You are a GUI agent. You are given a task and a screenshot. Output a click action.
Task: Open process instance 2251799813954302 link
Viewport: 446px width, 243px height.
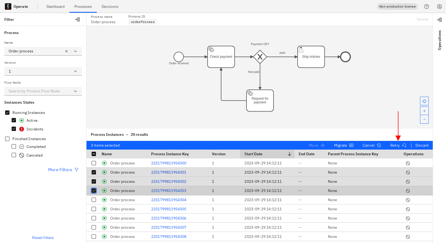click(x=169, y=182)
